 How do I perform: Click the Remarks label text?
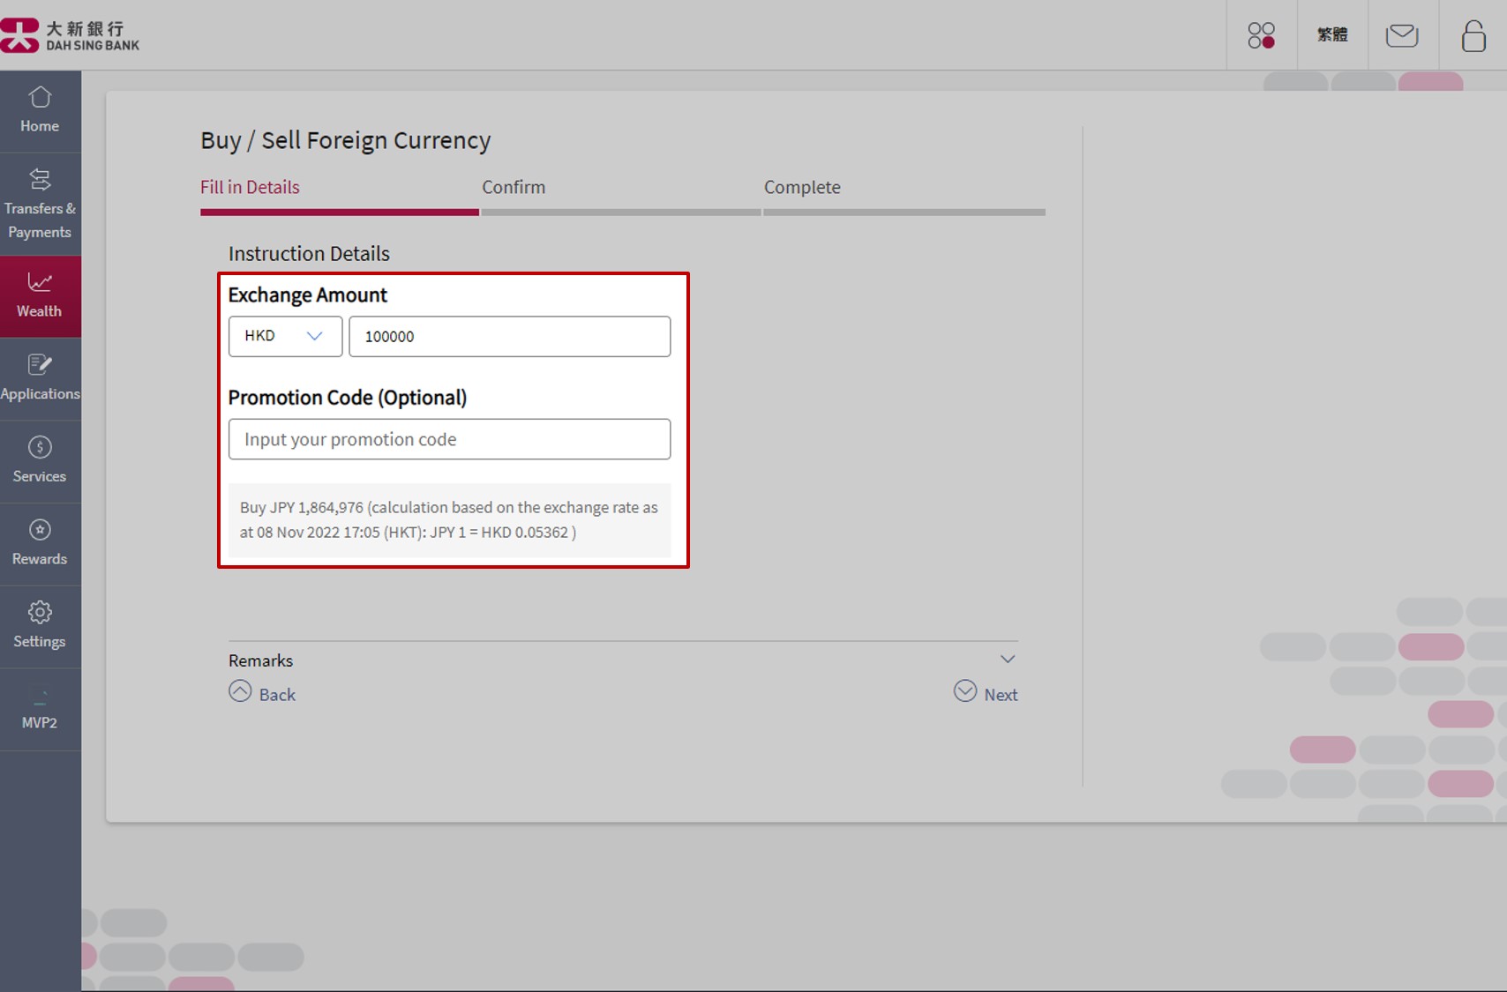tap(260, 660)
